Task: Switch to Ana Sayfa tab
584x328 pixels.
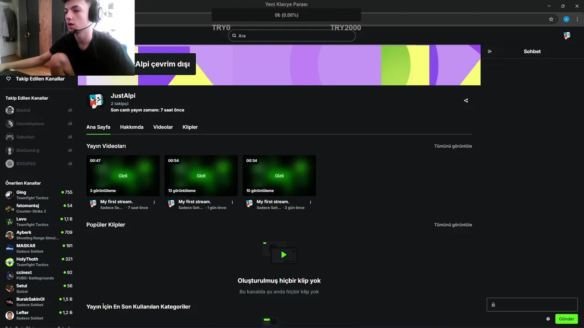Action: click(x=98, y=127)
